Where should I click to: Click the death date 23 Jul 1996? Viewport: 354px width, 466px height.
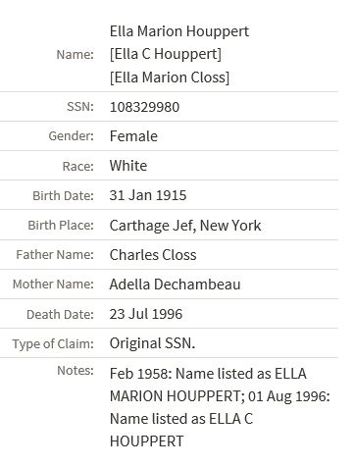click(146, 314)
